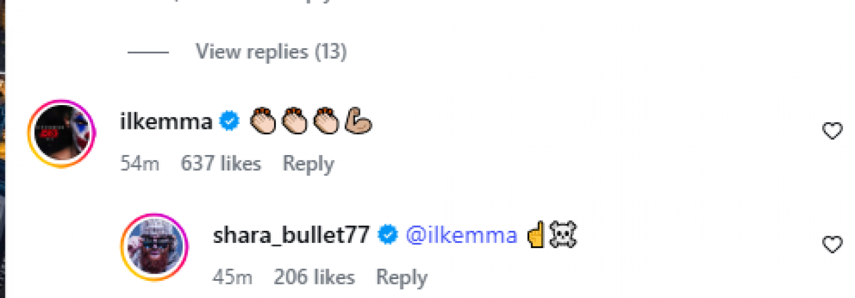Click the first clapping hands emoji
This screenshot has height=298, width=855.
(x=264, y=122)
